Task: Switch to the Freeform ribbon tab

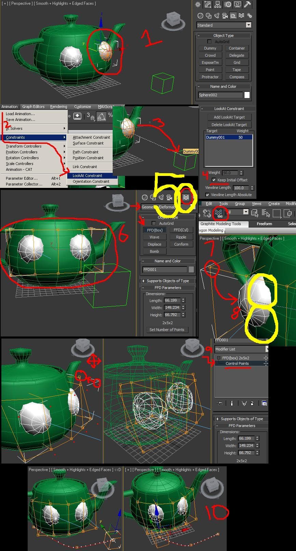Action: (264, 224)
